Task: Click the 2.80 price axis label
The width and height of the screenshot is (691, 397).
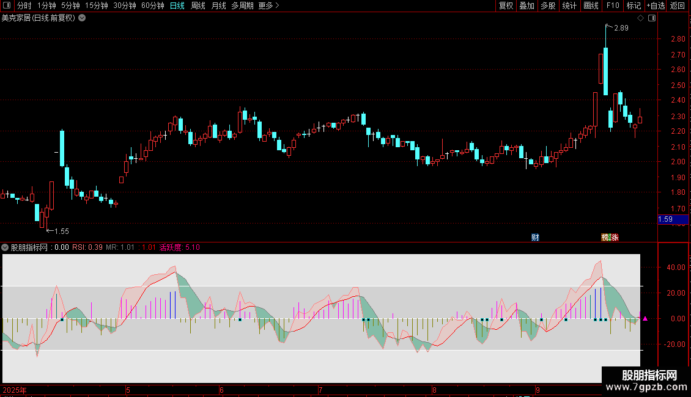Action: tap(678, 38)
